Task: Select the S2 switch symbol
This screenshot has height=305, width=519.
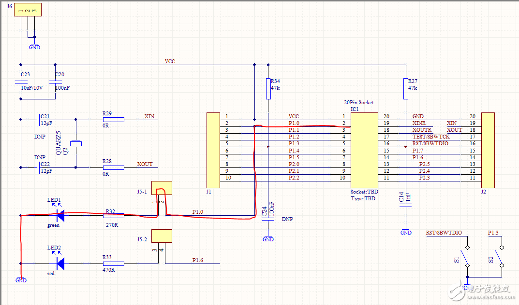Action: pyautogui.click(x=501, y=257)
